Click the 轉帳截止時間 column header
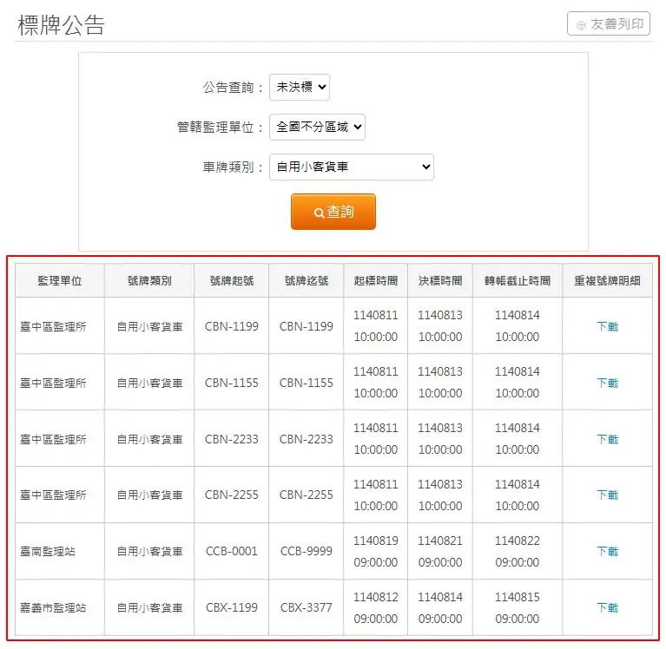 518,281
